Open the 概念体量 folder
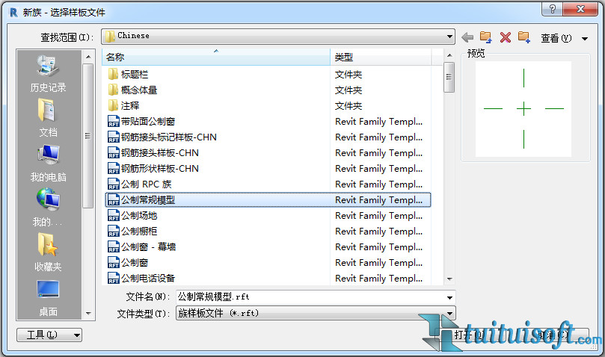Viewport: 605px width, 357px height. [139, 90]
